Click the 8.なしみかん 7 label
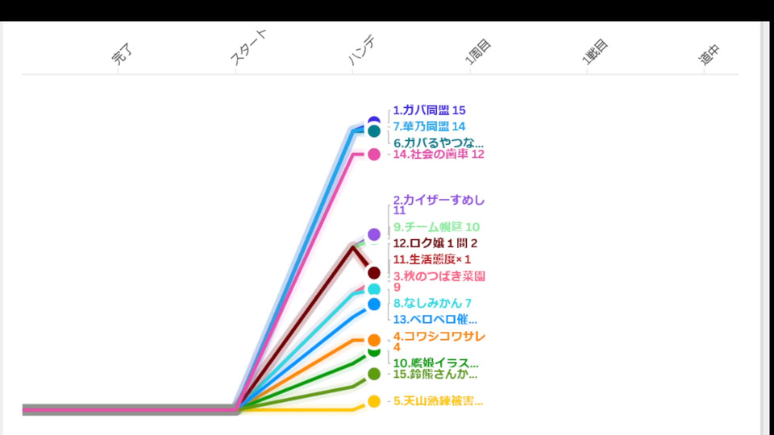774x435 pixels. (432, 303)
